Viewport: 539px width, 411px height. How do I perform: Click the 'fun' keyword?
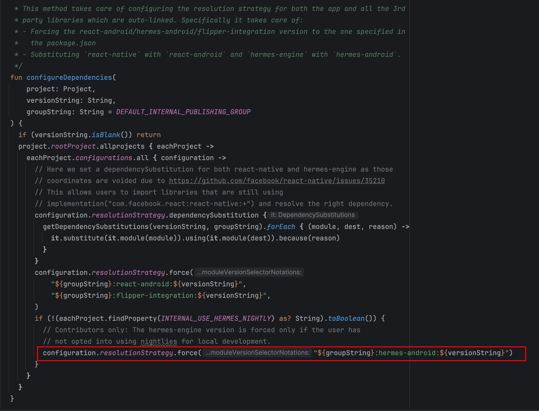[x=16, y=77]
